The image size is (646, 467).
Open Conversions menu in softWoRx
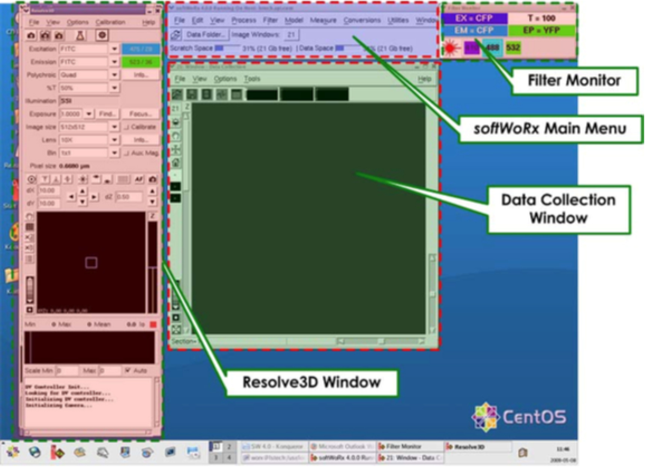coord(362,20)
